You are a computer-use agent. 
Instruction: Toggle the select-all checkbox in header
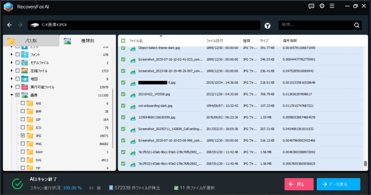123,41
